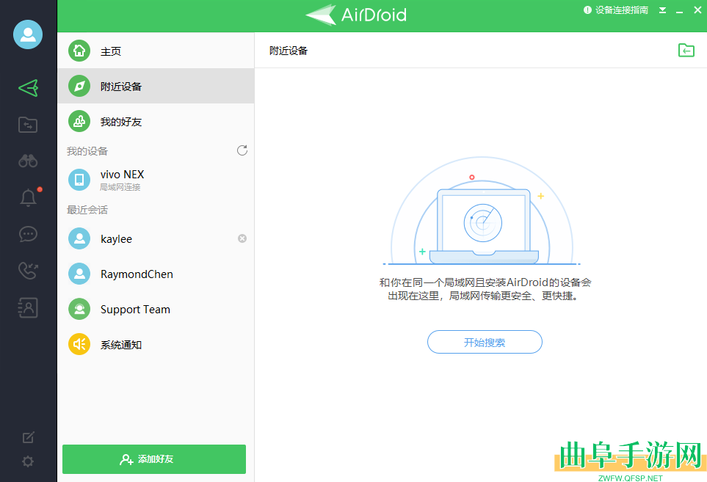This screenshot has width=707, height=482.
Task: Open the 设备连接指南 link
Action: [x=621, y=10]
